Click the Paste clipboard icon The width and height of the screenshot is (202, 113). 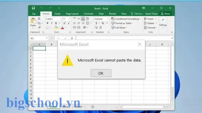click(33, 20)
